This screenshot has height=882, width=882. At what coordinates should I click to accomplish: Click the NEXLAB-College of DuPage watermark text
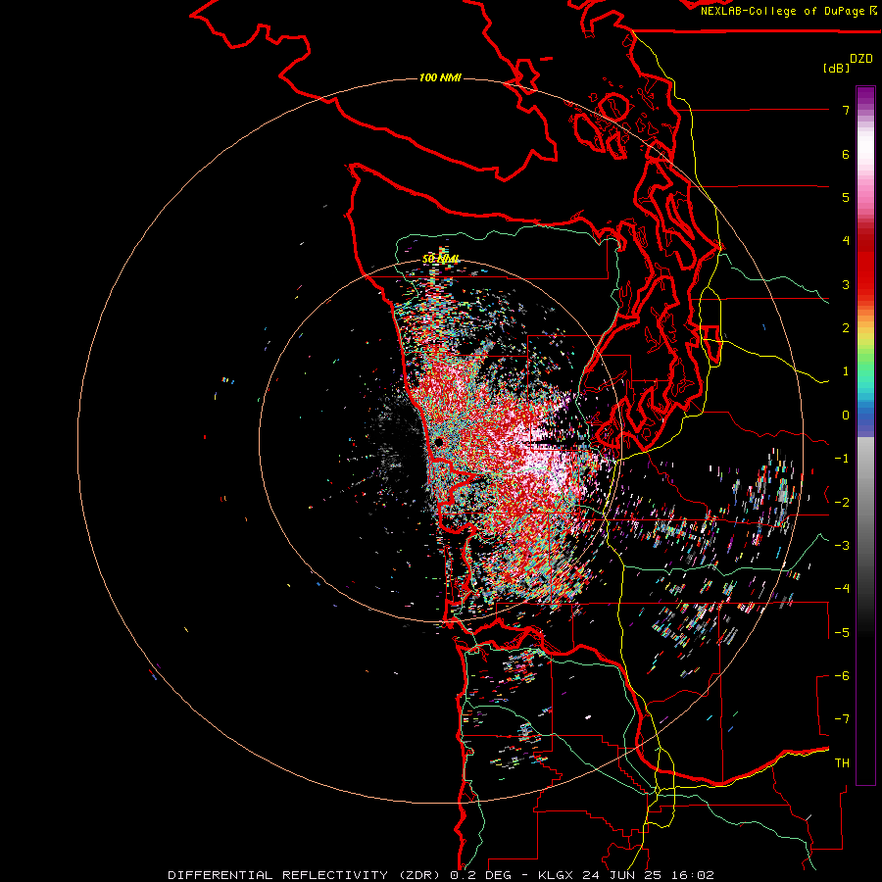coord(788,11)
